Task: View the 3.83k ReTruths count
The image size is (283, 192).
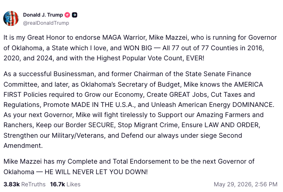Action: click(12, 184)
